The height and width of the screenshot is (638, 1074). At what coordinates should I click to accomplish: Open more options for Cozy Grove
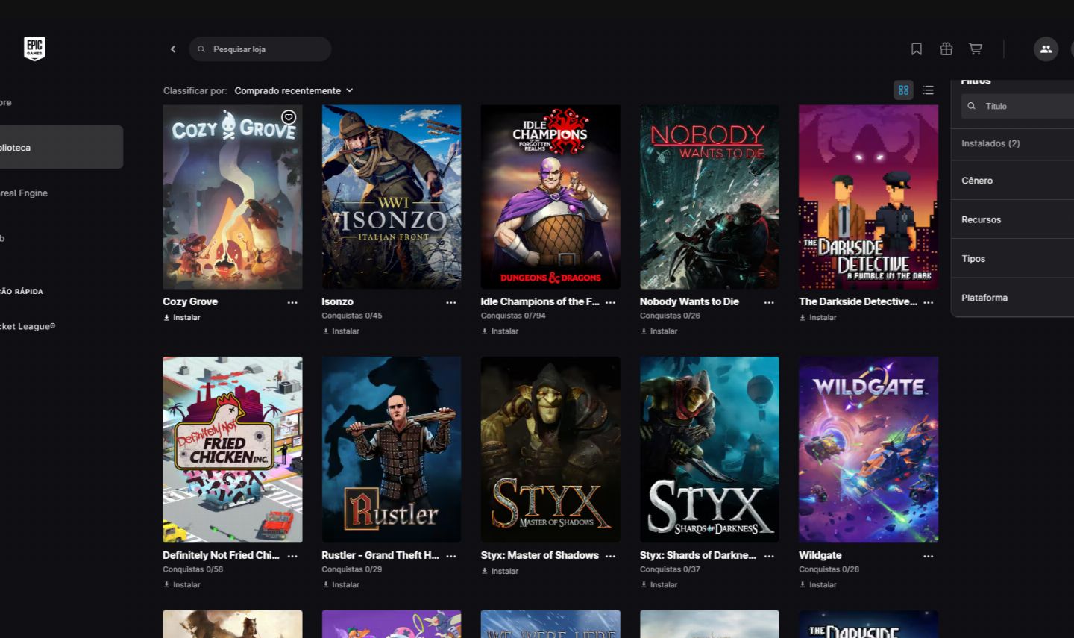292,303
